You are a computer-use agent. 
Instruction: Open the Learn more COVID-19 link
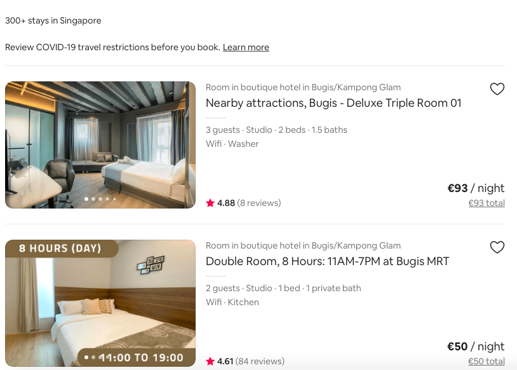(x=246, y=47)
